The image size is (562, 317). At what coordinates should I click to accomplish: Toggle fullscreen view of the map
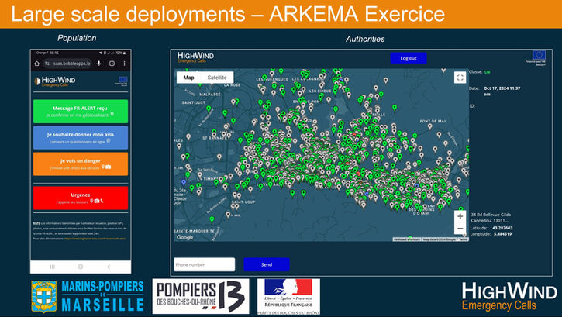460,78
